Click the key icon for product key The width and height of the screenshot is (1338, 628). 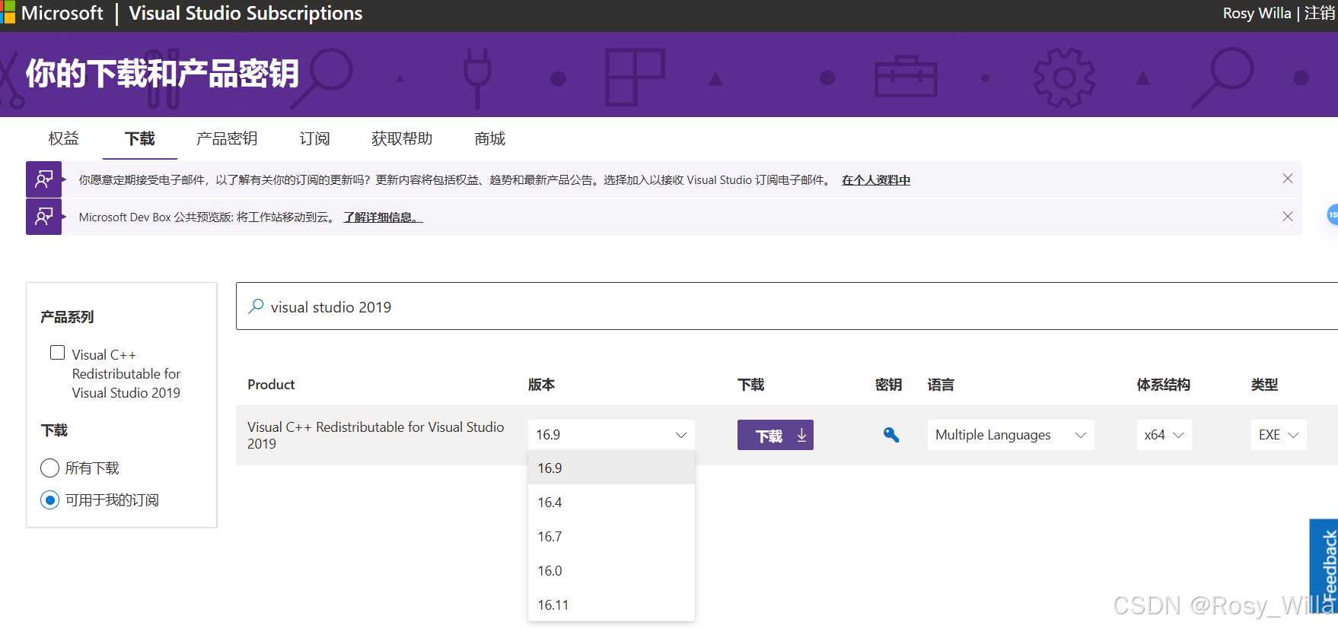pyautogui.click(x=890, y=435)
